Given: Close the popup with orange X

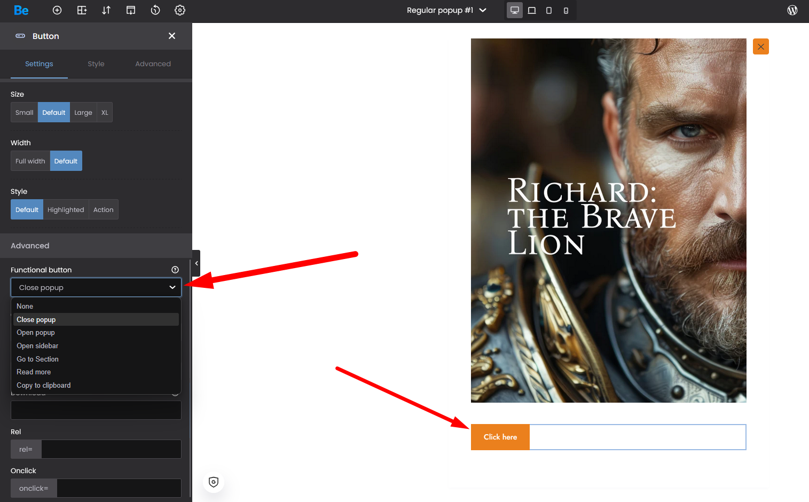Looking at the screenshot, I should coord(761,46).
